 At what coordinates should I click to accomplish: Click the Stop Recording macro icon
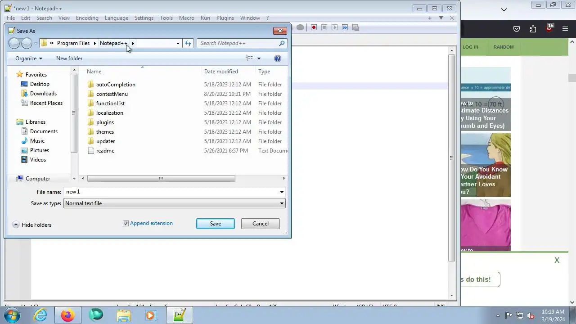coord(324,27)
